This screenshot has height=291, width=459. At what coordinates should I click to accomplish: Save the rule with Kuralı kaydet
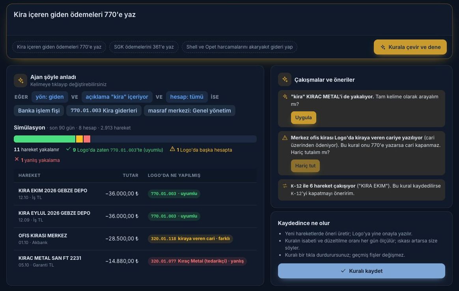pyautogui.click(x=362, y=271)
